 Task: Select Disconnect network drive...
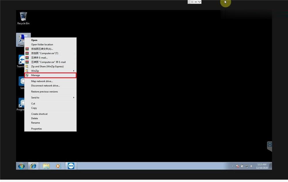pos(50,86)
